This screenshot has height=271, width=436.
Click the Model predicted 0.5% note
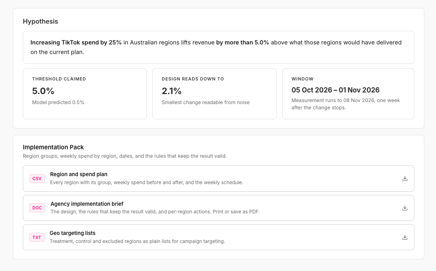58,102
